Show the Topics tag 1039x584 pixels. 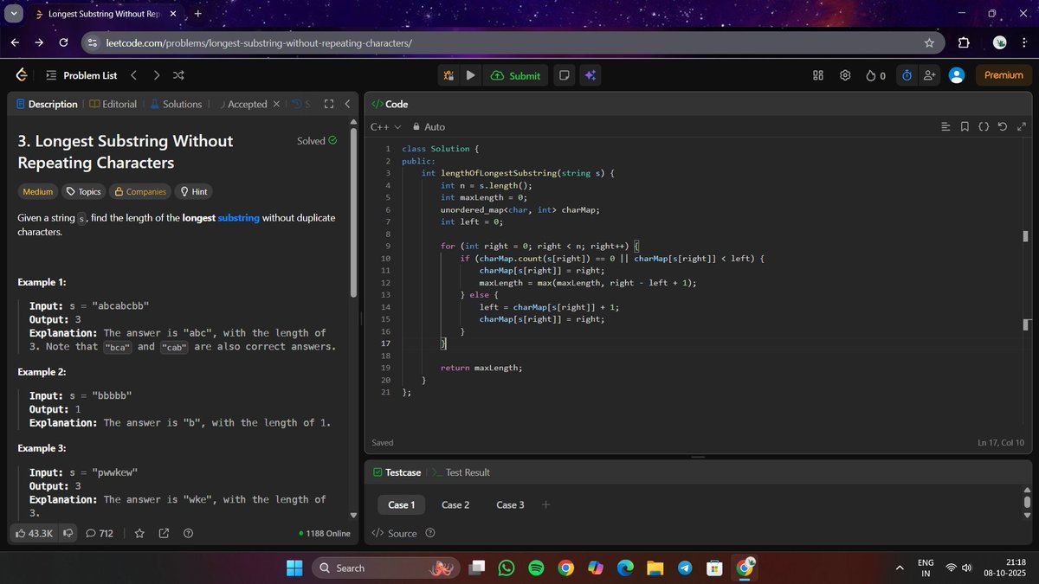(84, 192)
